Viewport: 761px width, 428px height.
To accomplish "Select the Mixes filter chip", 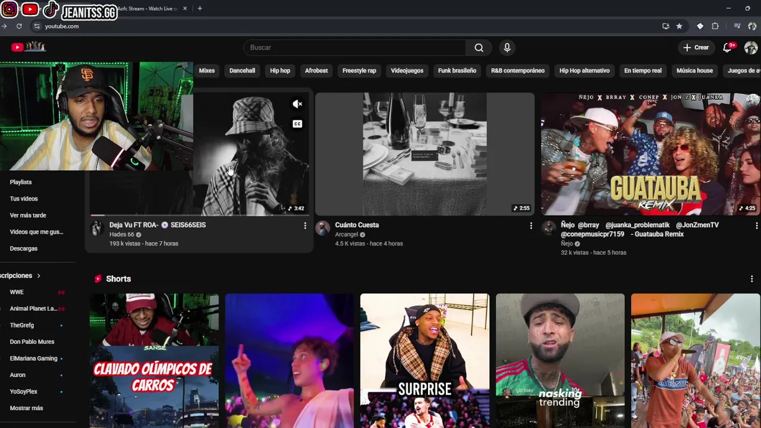I will (x=206, y=71).
